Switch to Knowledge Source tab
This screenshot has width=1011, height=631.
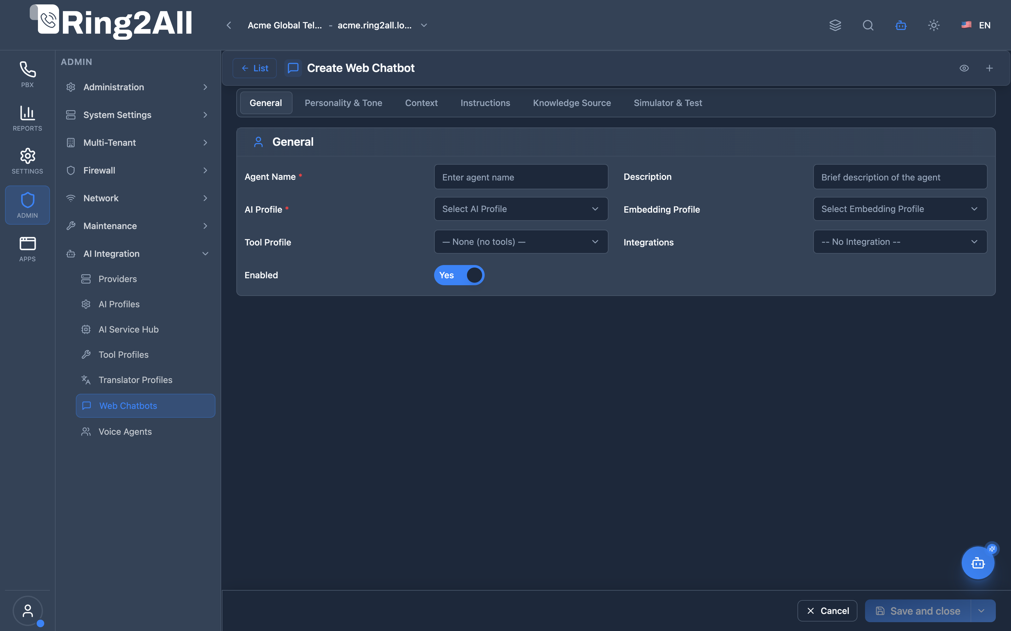[572, 103]
